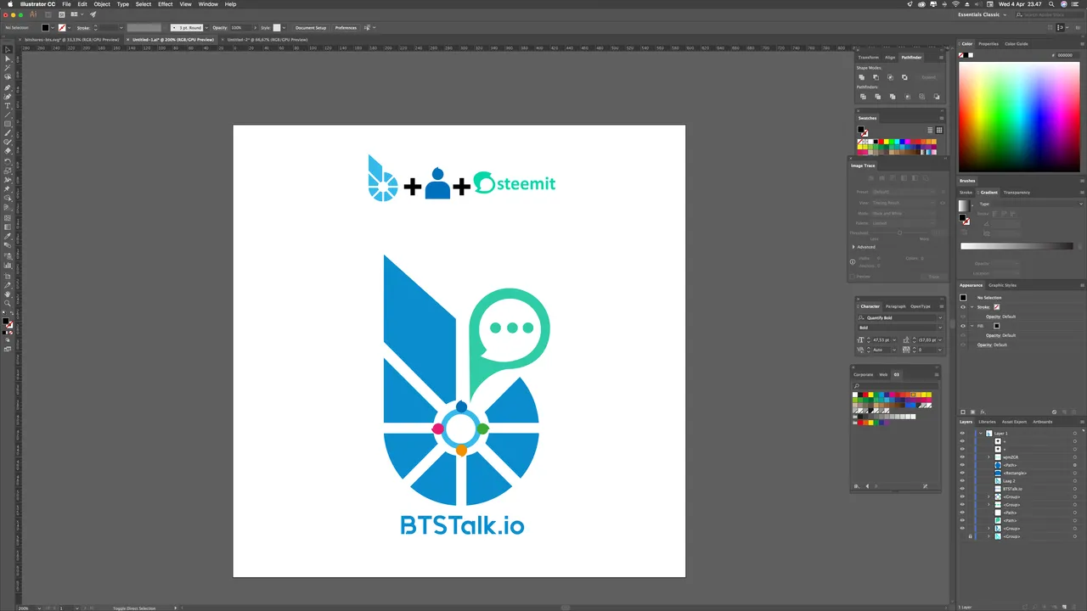Select the Zoom magnifier tool

[x=8, y=303]
